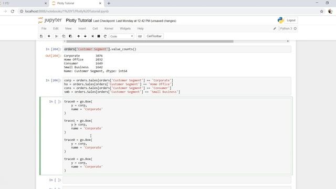
Task: Copy selected cells in the toolbar
Action: [64, 36]
